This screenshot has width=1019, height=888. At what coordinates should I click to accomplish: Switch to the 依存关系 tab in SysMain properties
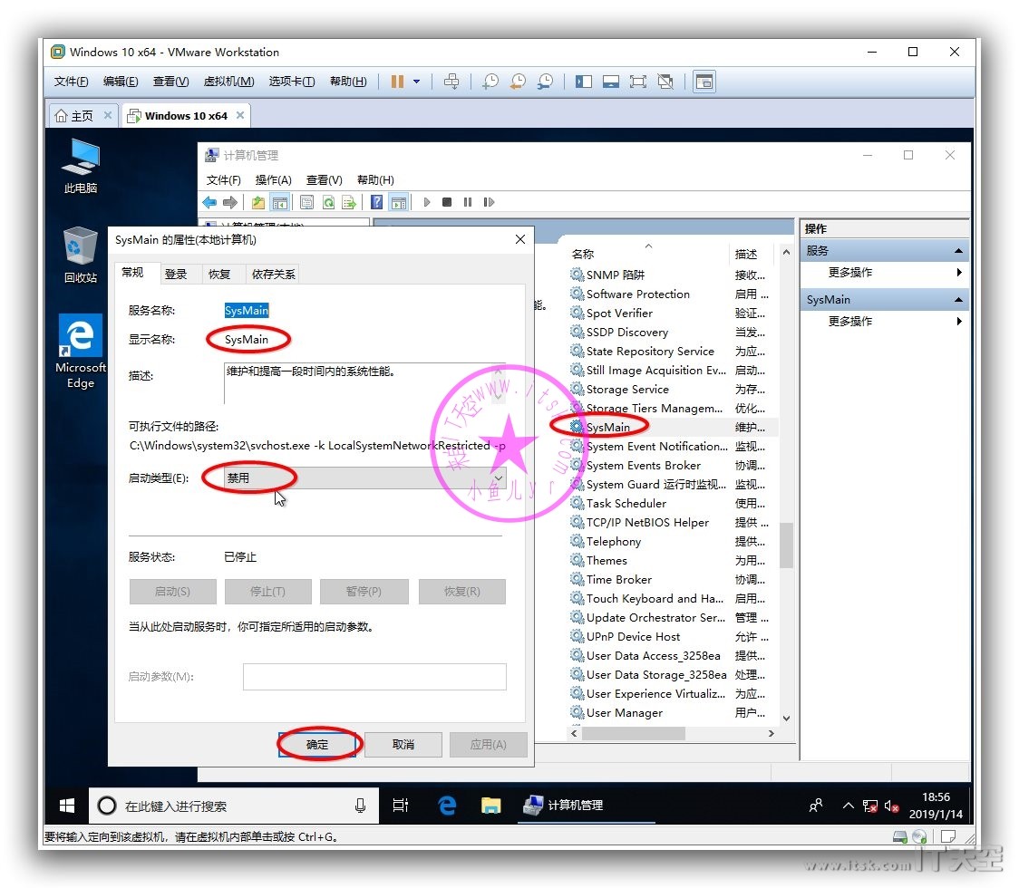tap(273, 275)
